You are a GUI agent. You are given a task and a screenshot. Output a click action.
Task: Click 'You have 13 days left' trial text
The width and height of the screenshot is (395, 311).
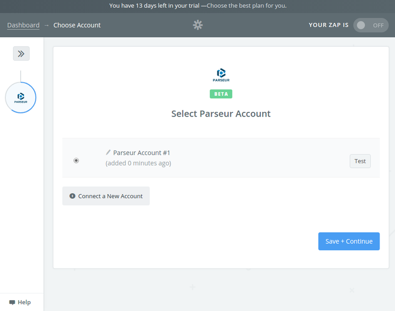(154, 6)
